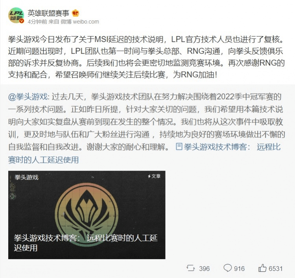Screen dimensions: 295x278
Task: Click the crown membership badge icon
Action: pos(76,13)
